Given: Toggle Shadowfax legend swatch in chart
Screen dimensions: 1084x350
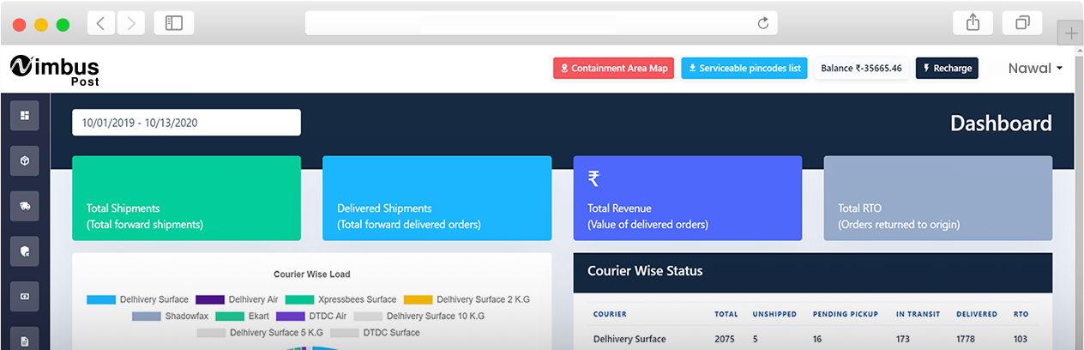Looking at the screenshot, I should (147, 317).
